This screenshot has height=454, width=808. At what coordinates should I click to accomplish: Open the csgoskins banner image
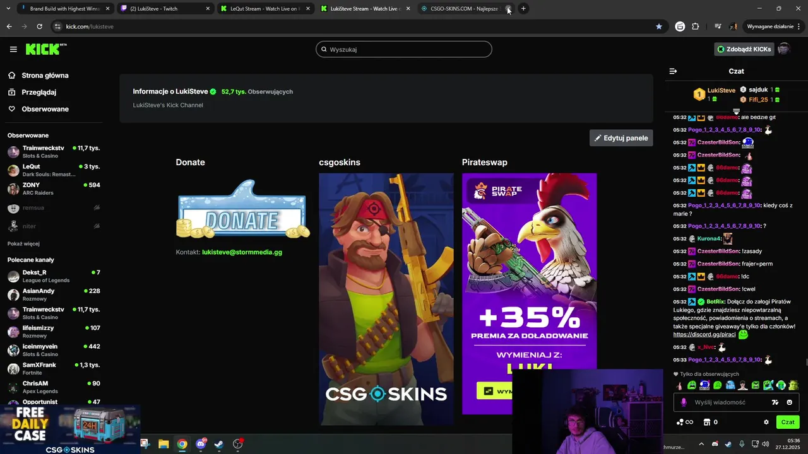tap(386, 299)
